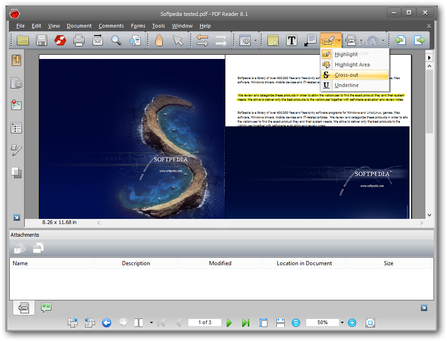Expand the stamp/shape tool dropdown arrow

(383, 41)
